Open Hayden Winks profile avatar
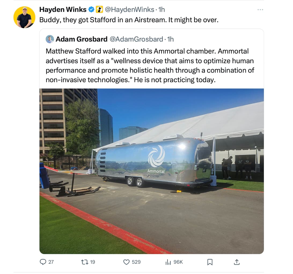Image resolution: width=293 pixels, height=274 pixels. [x=24, y=17]
